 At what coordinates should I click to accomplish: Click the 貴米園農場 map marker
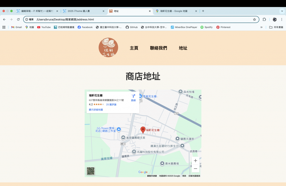[x=162, y=163]
